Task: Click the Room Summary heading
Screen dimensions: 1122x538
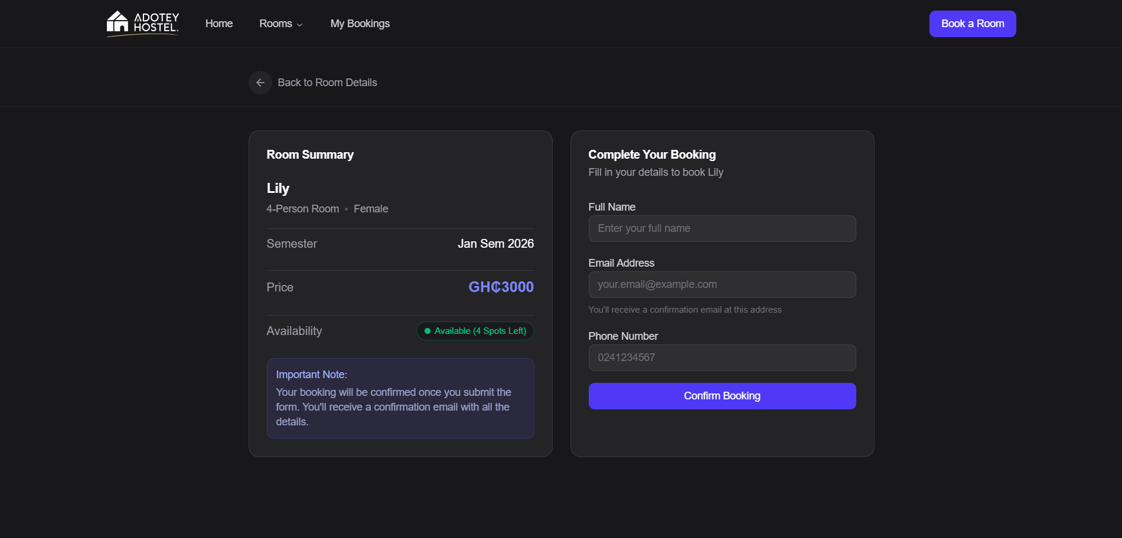Action: pos(310,155)
